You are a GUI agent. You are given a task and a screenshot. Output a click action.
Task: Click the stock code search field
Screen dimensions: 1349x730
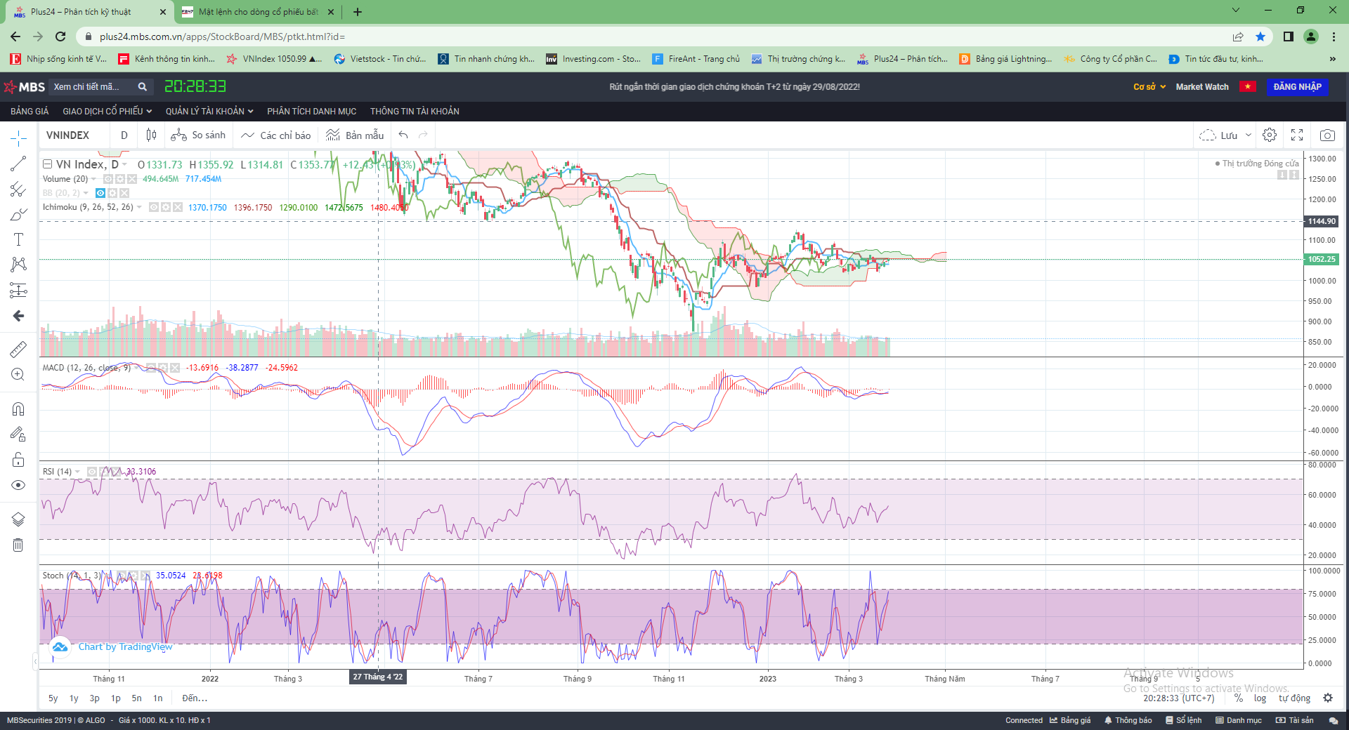point(93,86)
